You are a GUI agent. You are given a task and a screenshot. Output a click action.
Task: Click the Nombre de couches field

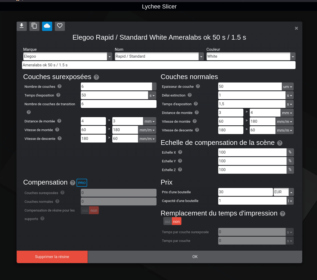click(117, 86)
